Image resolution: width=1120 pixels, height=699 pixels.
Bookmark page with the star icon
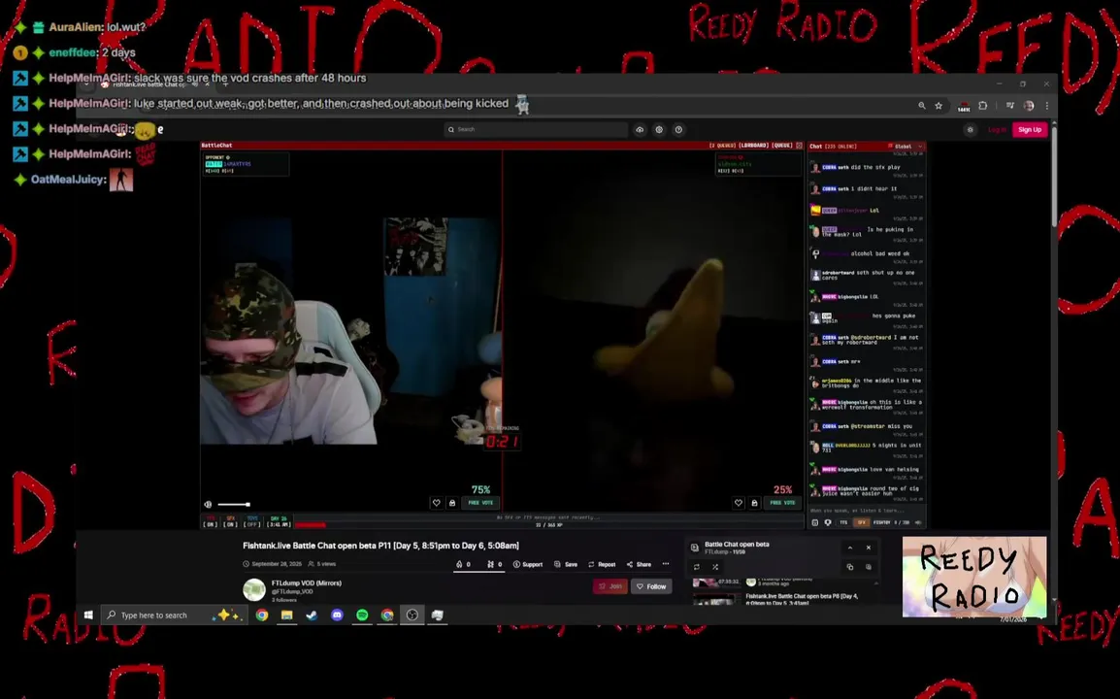[x=939, y=106]
